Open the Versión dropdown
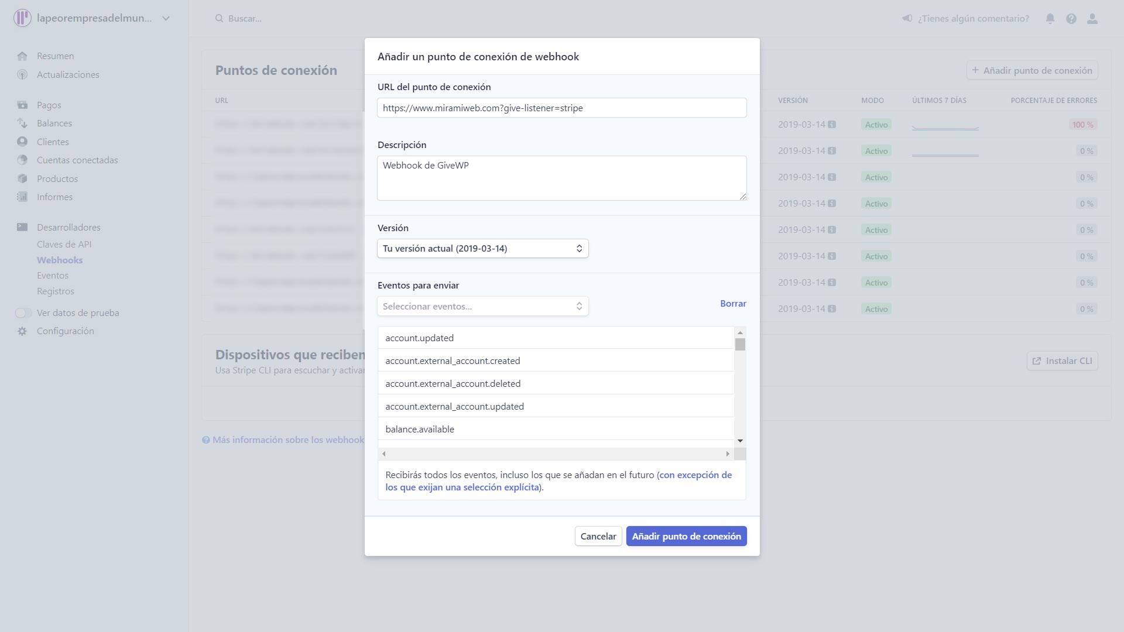The image size is (1124, 632). pyautogui.click(x=483, y=249)
